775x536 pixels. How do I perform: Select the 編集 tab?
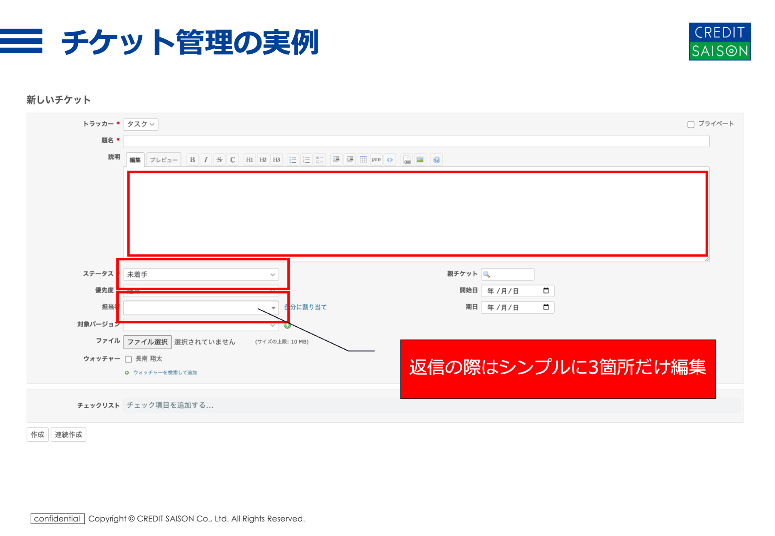point(135,160)
